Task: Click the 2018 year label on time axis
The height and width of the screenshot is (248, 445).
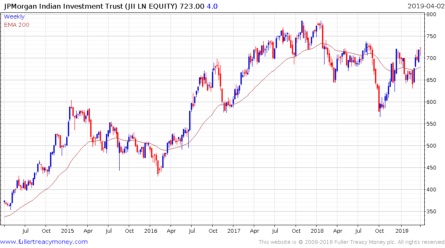Action: point(317,231)
